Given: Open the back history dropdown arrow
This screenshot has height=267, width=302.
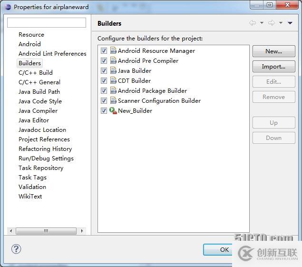Looking at the screenshot, I should click(262, 23).
